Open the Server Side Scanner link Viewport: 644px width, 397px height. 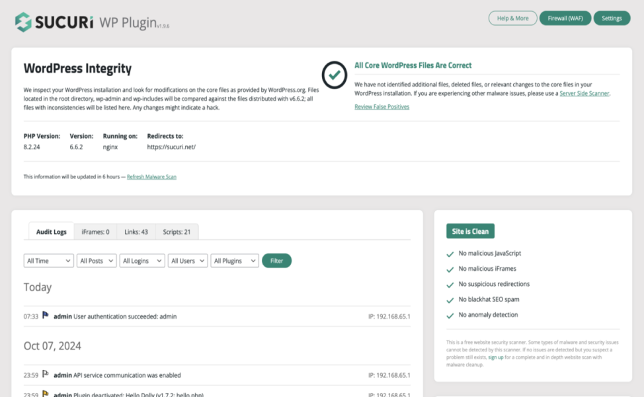(584, 94)
